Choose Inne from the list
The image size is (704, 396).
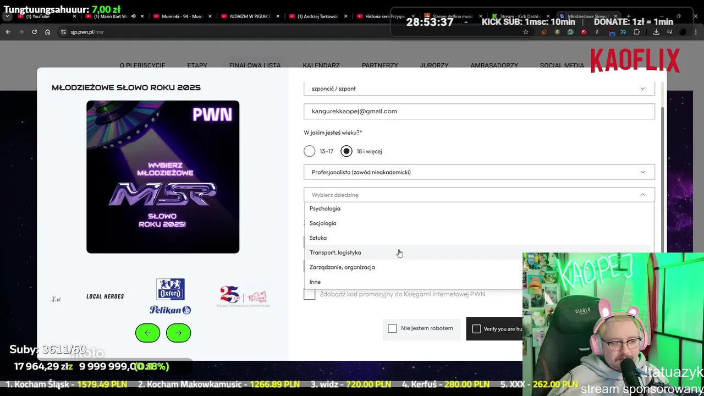(x=413, y=282)
